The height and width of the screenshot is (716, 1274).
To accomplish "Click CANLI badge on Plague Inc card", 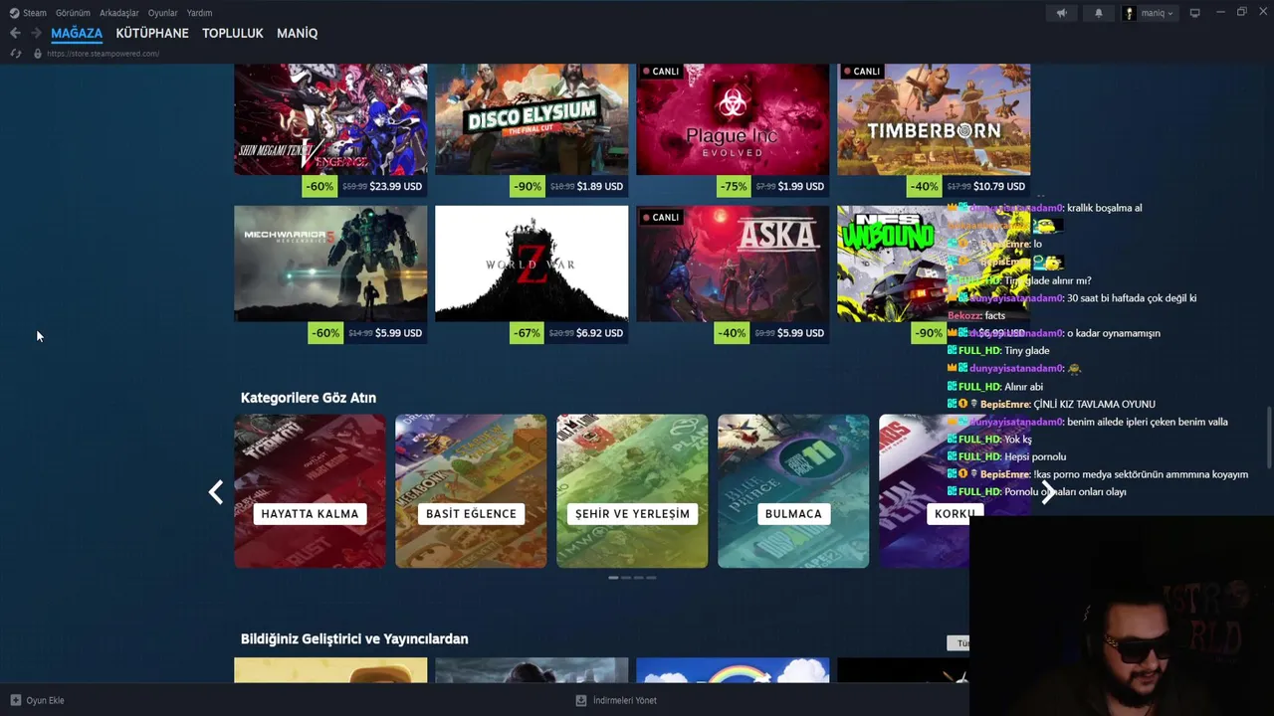I will pos(661,72).
